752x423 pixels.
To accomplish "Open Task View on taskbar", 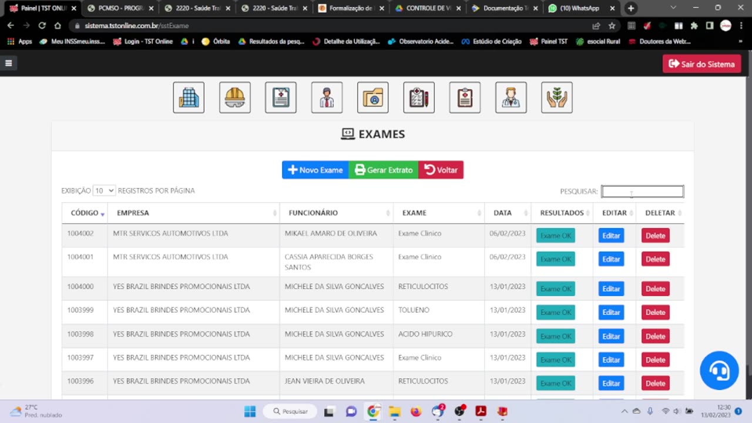I will click(329, 411).
